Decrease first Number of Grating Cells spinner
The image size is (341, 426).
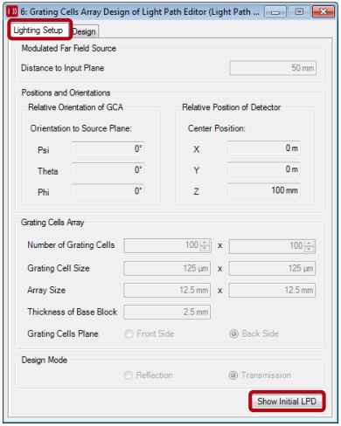coord(205,248)
